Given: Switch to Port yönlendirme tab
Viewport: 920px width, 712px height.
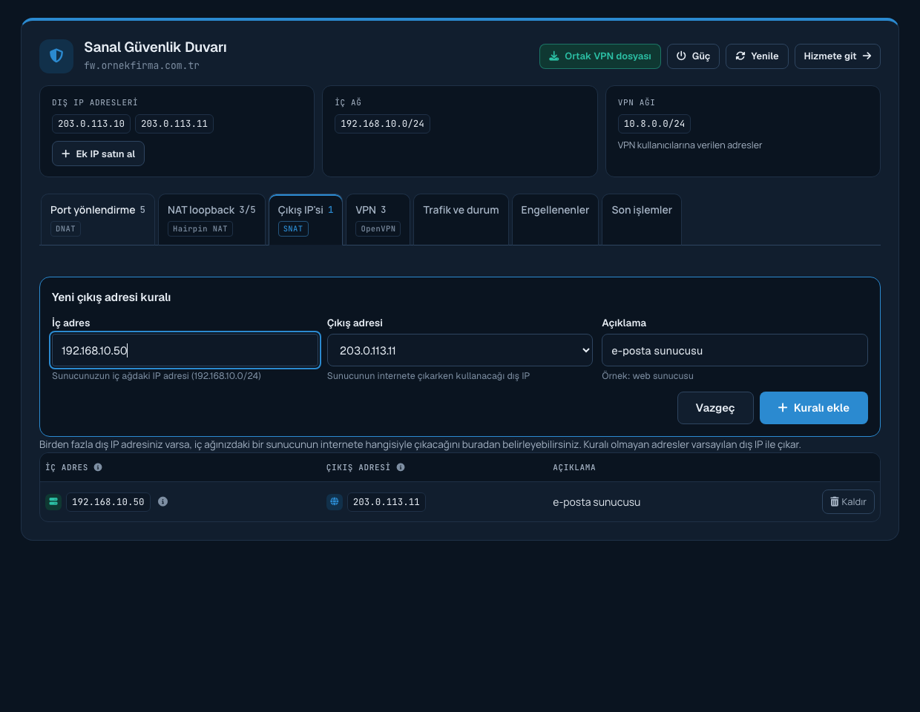Looking at the screenshot, I should [98, 220].
